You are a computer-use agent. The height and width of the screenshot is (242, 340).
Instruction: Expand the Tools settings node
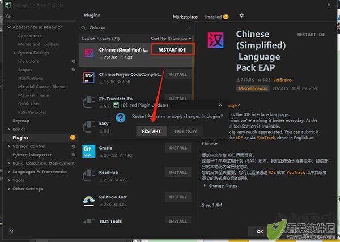8,180
